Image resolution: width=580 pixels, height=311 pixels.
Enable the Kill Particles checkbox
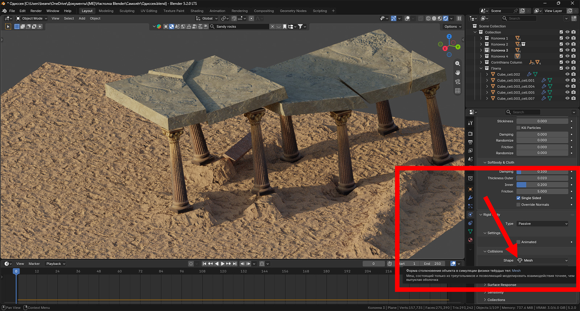click(x=518, y=128)
